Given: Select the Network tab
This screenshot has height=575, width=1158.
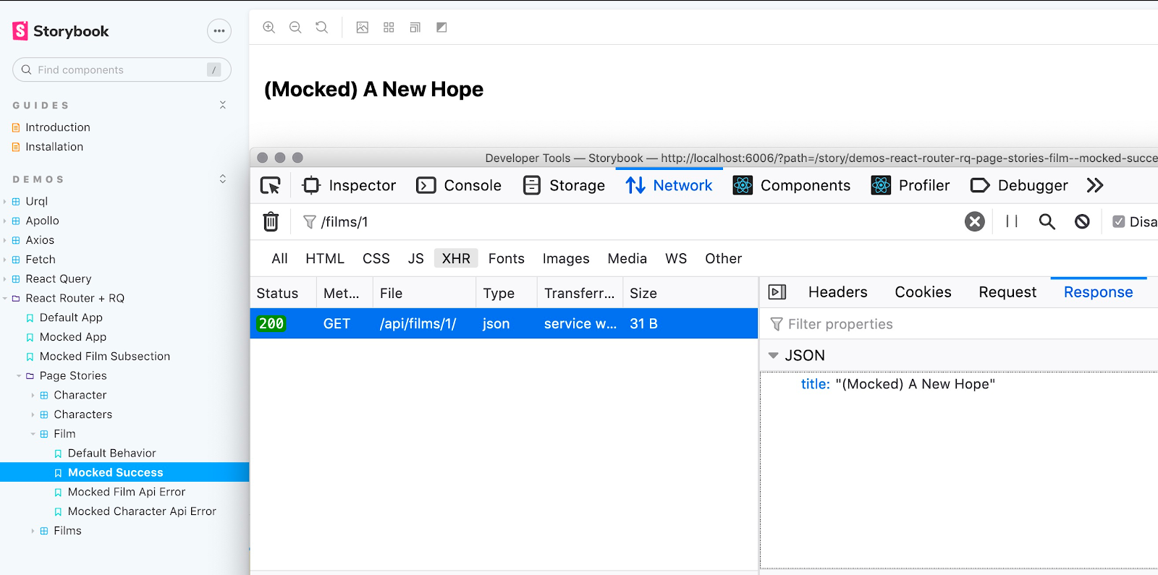Looking at the screenshot, I should click(669, 185).
